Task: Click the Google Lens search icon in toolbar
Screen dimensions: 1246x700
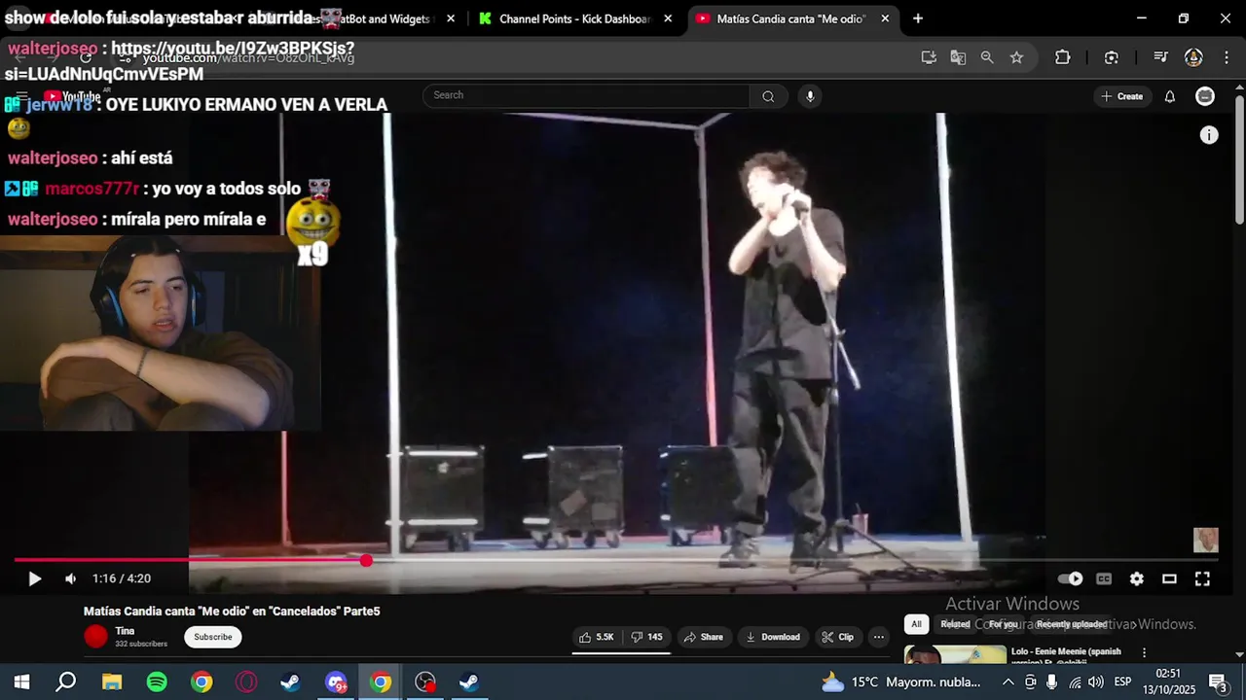Action: pos(1112,57)
